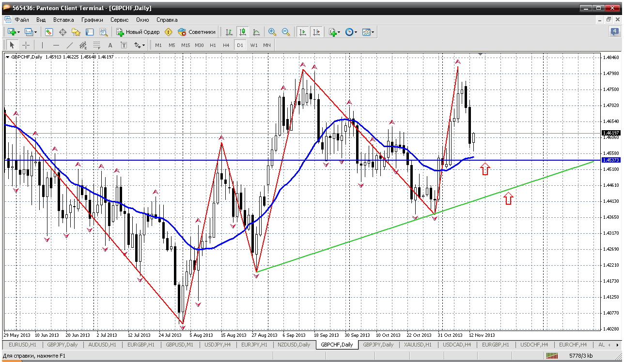Select the equidistant channel tool

(x=83, y=45)
